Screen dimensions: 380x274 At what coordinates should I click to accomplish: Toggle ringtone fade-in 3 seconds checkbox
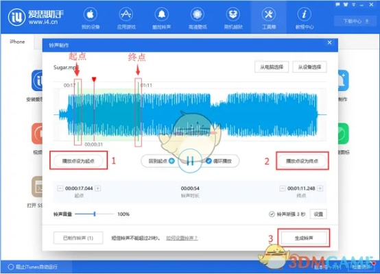(x=272, y=214)
